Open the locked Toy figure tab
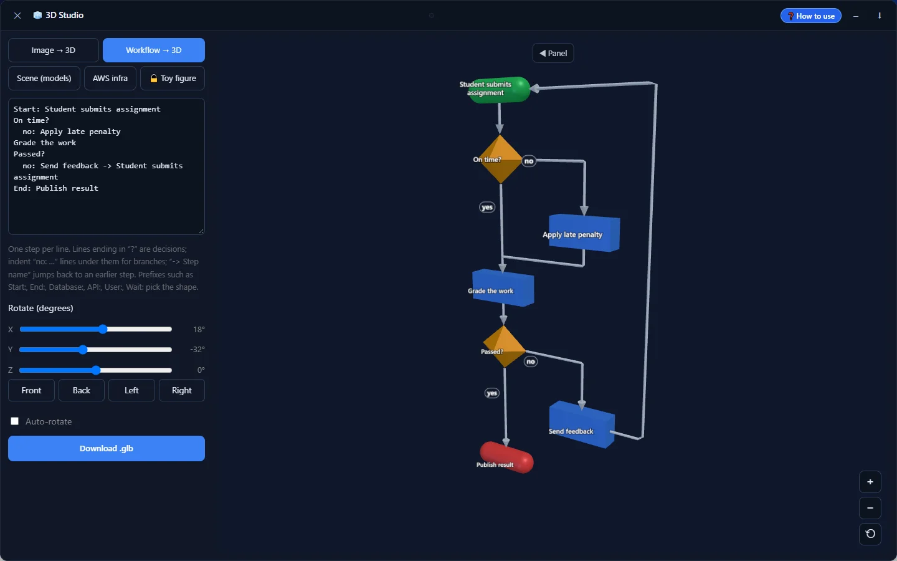Viewport: 897px width, 561px height. click(x=173, y=78)
